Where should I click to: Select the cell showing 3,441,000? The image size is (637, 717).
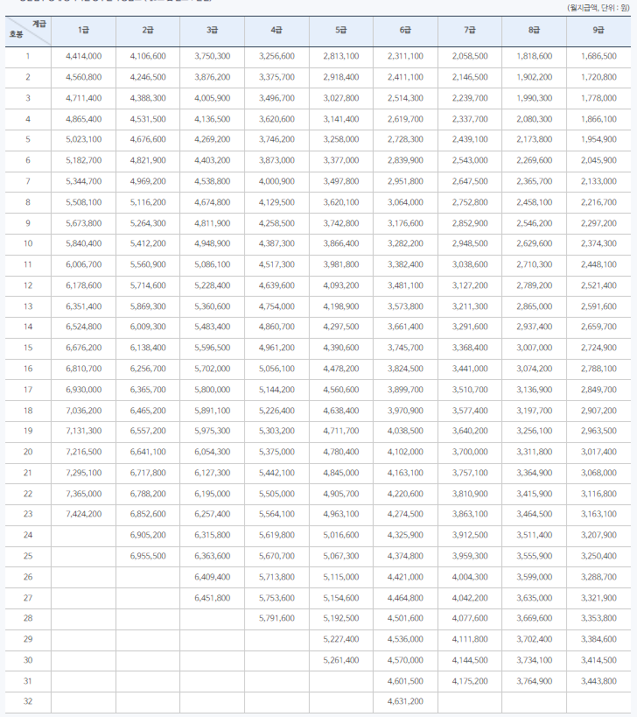point(470,369)
